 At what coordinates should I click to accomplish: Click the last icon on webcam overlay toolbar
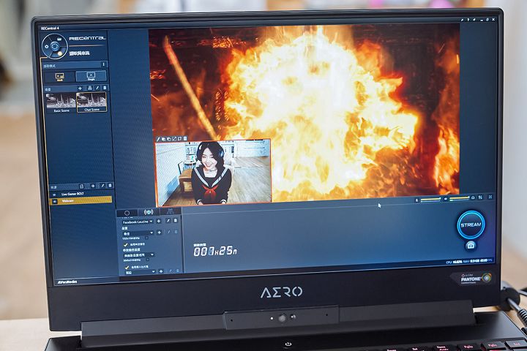tap(185, 138)
